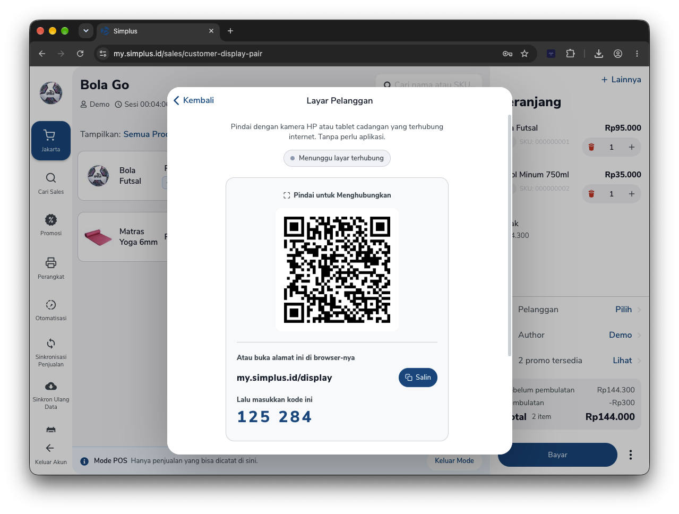Open Semua Produk display filter
Image resolution: width=679 pixels, height=514 pixels.
(145, 134)
